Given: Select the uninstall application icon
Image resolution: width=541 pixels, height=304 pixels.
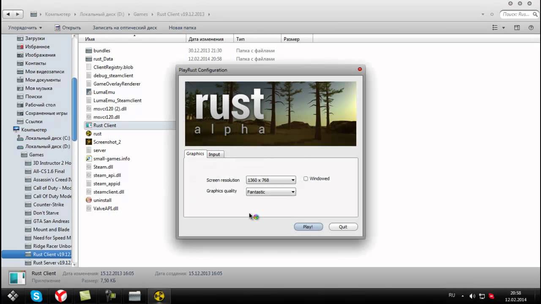Looking at the screenshot, I should click(x=89, y=200).
